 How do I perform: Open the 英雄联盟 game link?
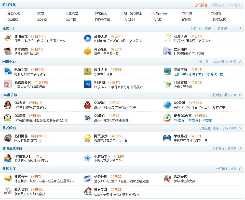pos(72,13)
